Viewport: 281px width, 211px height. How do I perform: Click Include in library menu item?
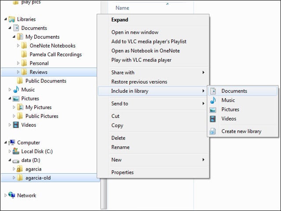click(x=153, y=91)
